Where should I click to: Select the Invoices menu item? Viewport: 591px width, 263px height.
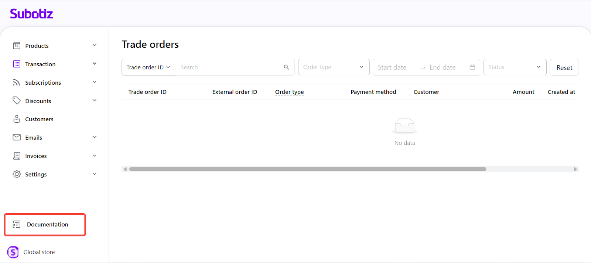point(36,156)
